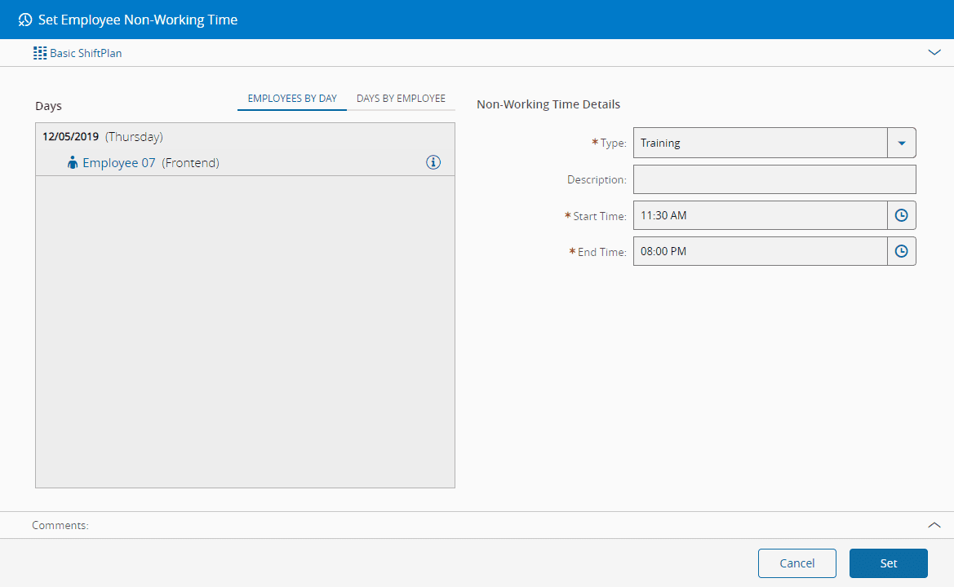The image size is (954, 587).
Task: Expand the Type dropdown arrow
Action: pos(901,143)
